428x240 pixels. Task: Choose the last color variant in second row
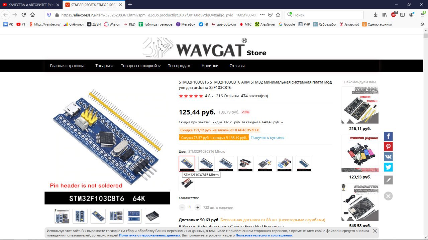tap(187, 183)
